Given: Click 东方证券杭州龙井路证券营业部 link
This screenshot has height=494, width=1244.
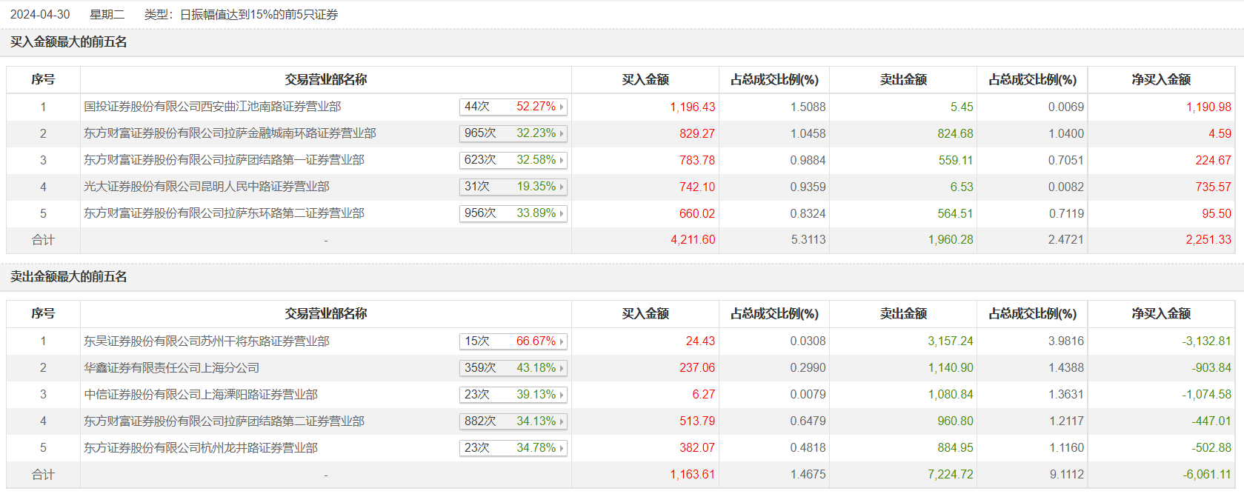Looking at the screenshot, I should (x=200, y=448).
